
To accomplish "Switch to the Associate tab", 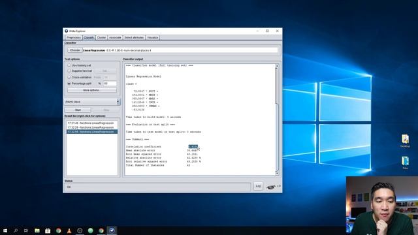I will click(115, 38).
